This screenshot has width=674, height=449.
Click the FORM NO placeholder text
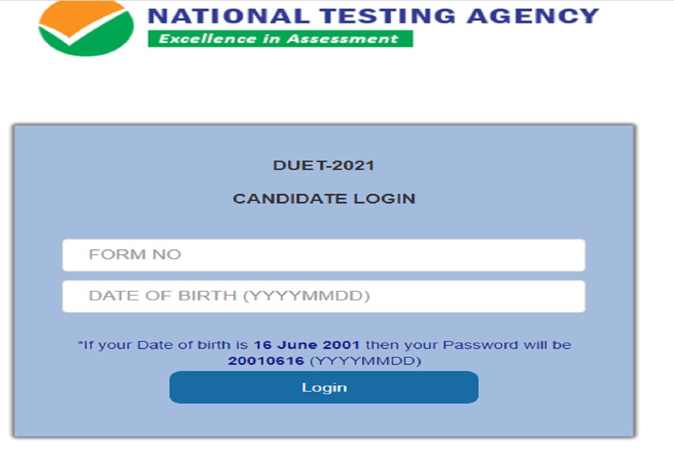click(x=135, y=254)
